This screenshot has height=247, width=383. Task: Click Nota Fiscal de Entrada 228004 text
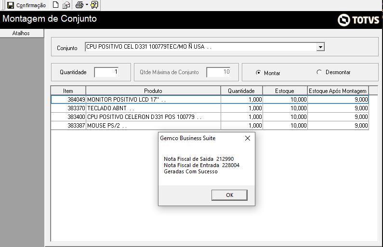click(201, 165)
